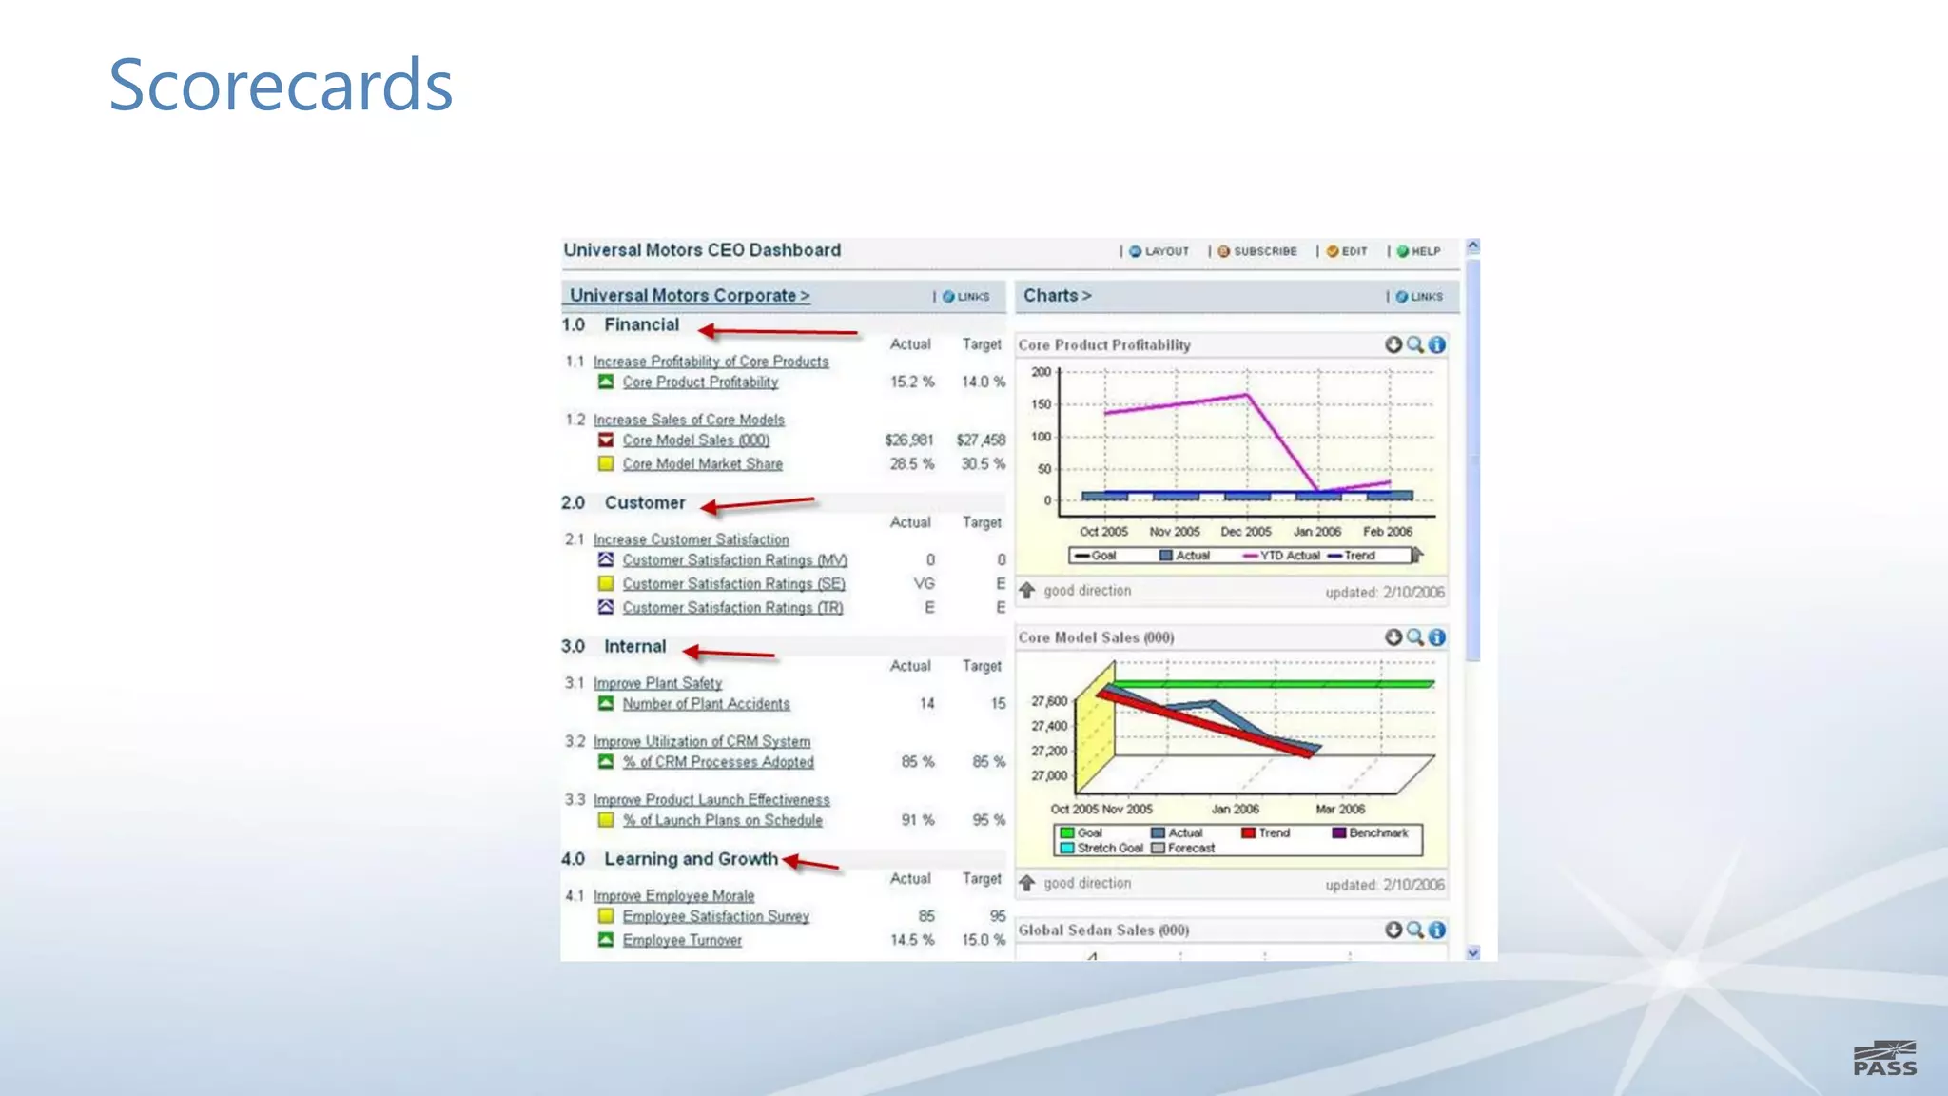Screen dimensions: 1948x1096
Task: Click the magnifier icon on Core Model Sales chart
Action: tap(1415, 637)
